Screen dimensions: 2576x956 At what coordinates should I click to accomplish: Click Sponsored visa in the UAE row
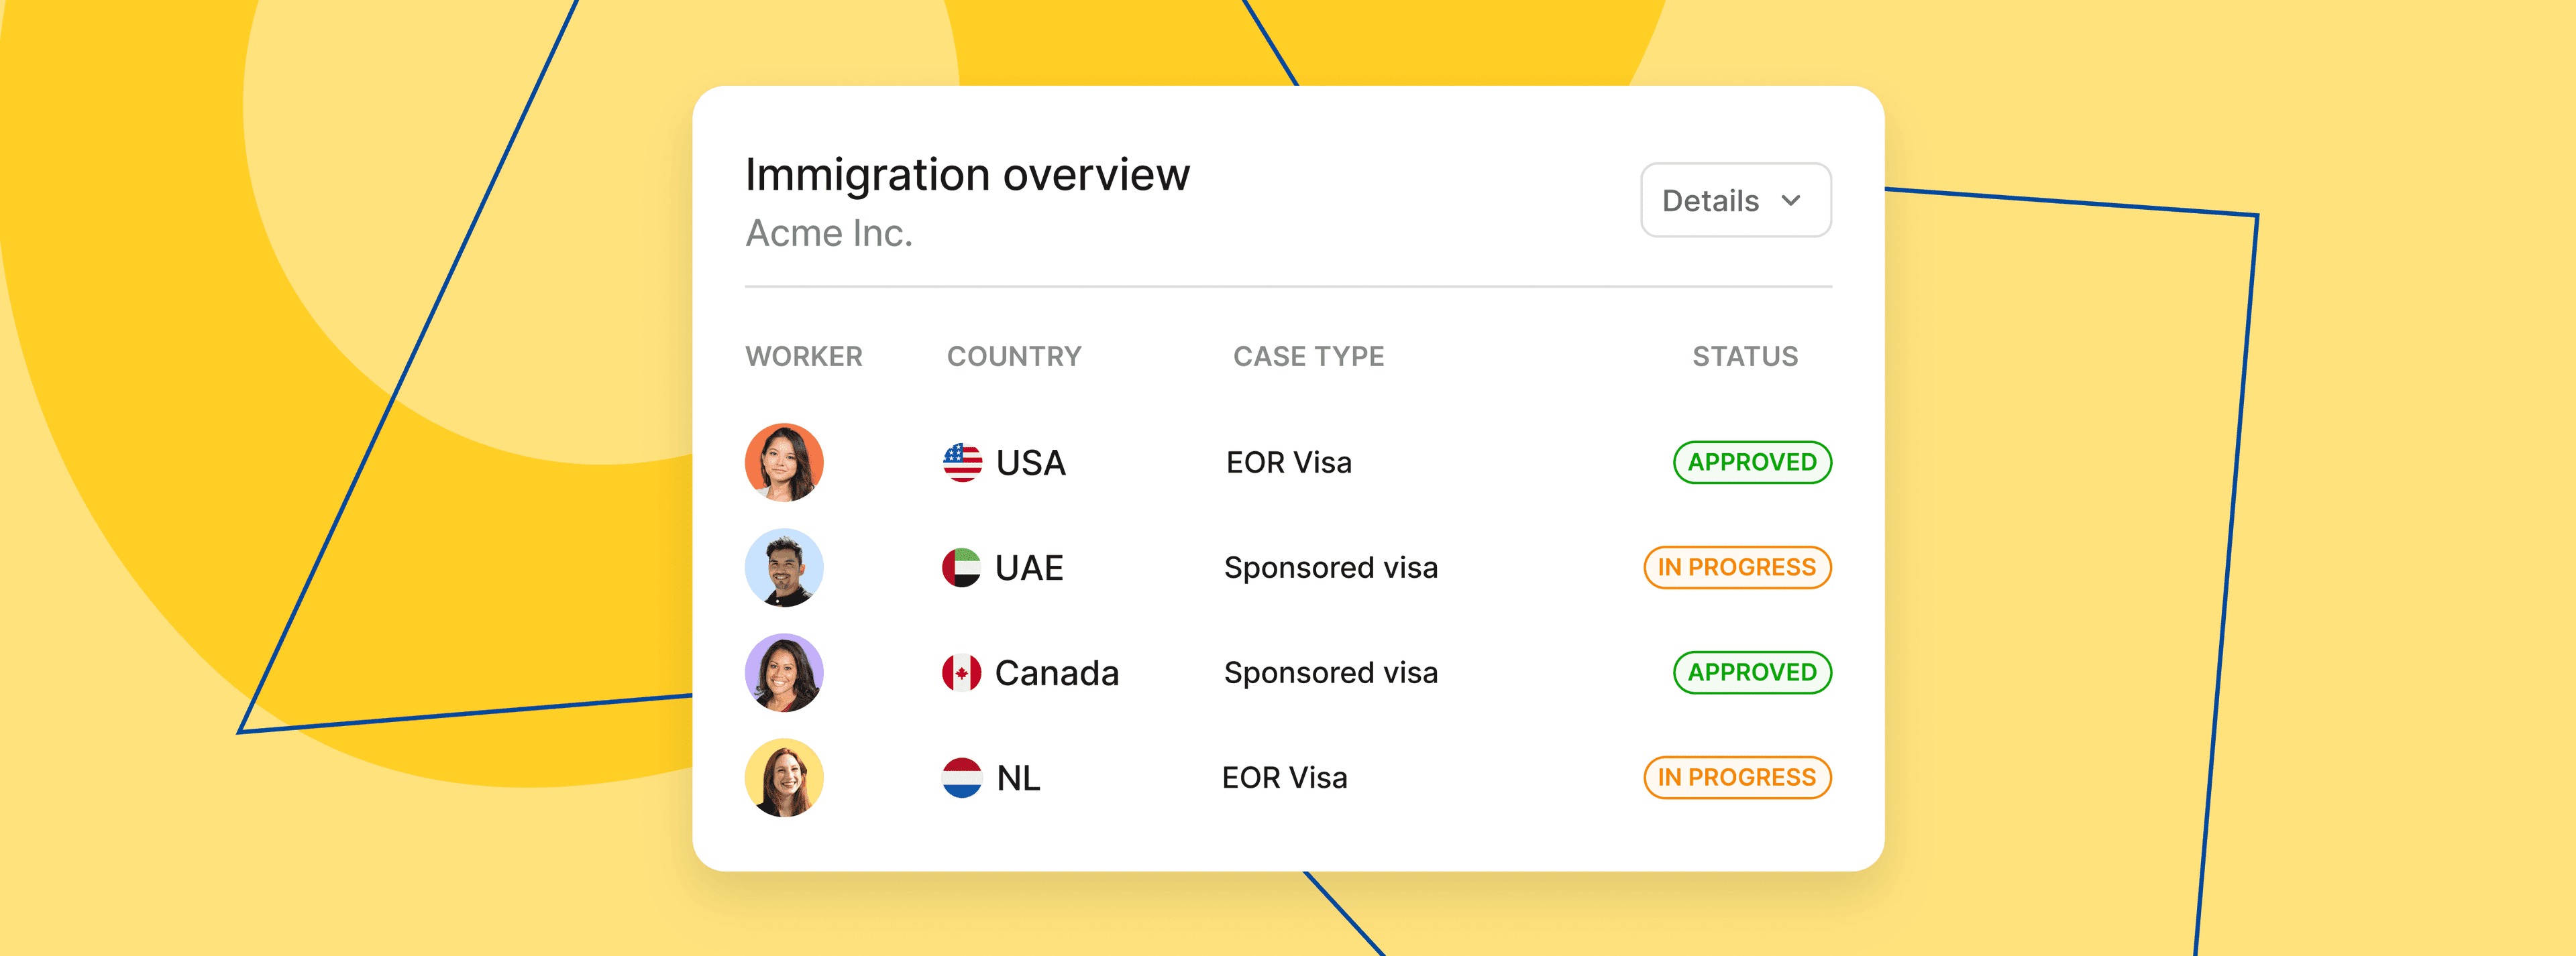(1331, 567)
